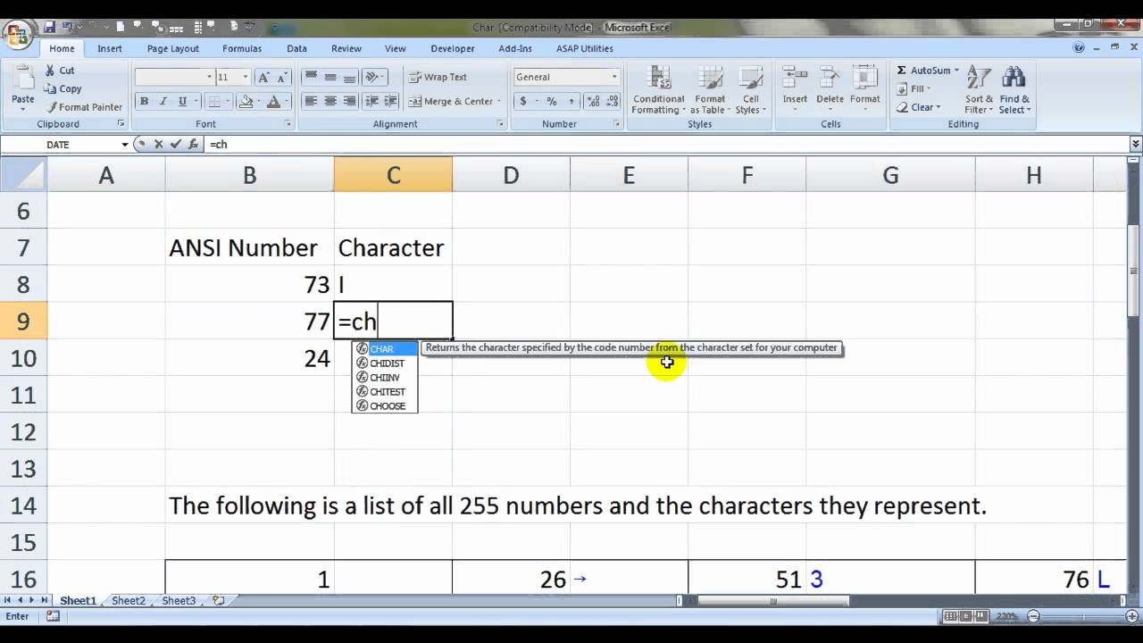Open the Formulas ribbon tab
This screenshot has height=643, width=1143.
[x=242, y=48]
